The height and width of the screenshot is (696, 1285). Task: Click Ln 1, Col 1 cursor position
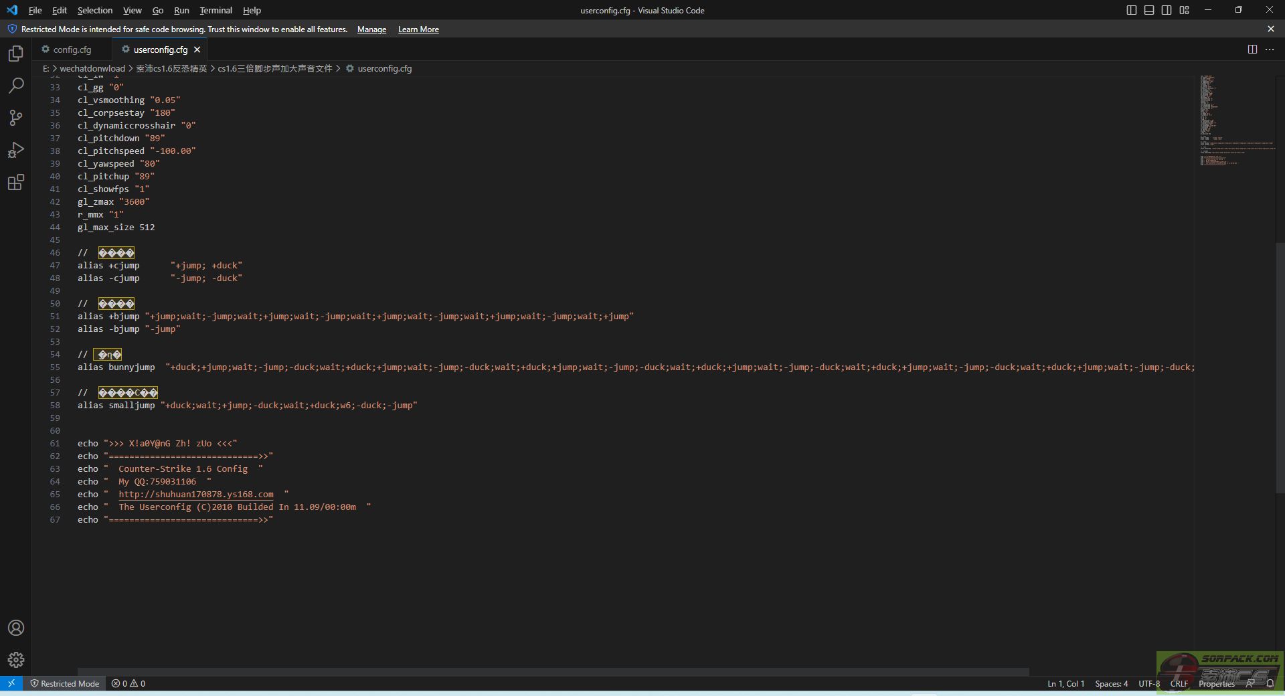point(1065,683)
